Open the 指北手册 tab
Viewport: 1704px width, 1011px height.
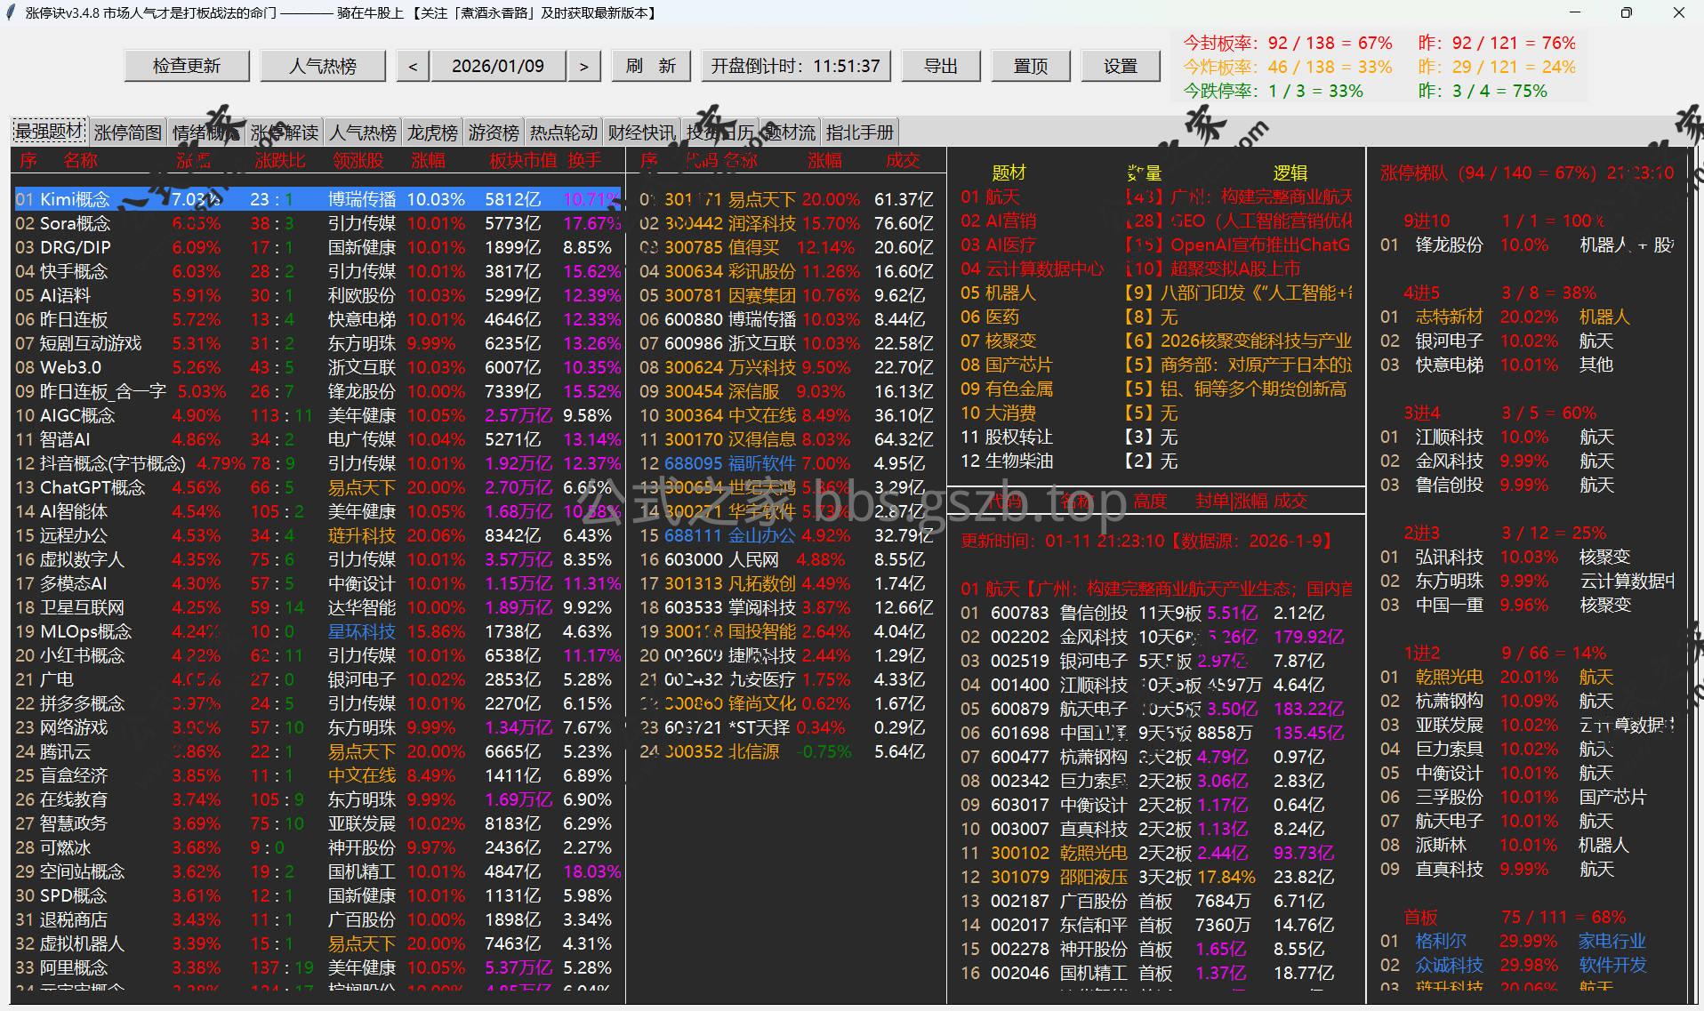860,132
